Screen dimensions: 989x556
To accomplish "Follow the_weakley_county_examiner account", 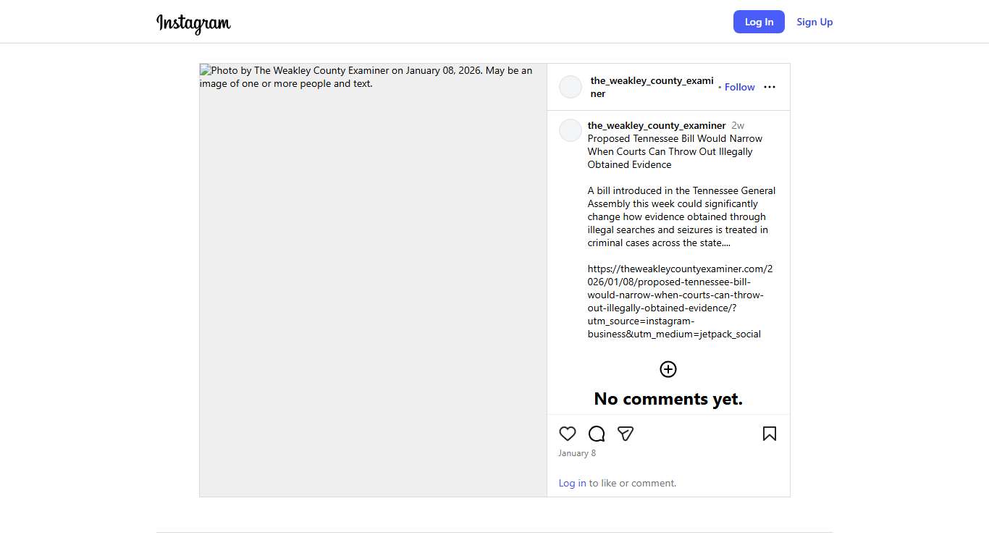I will tap(739, 87).
